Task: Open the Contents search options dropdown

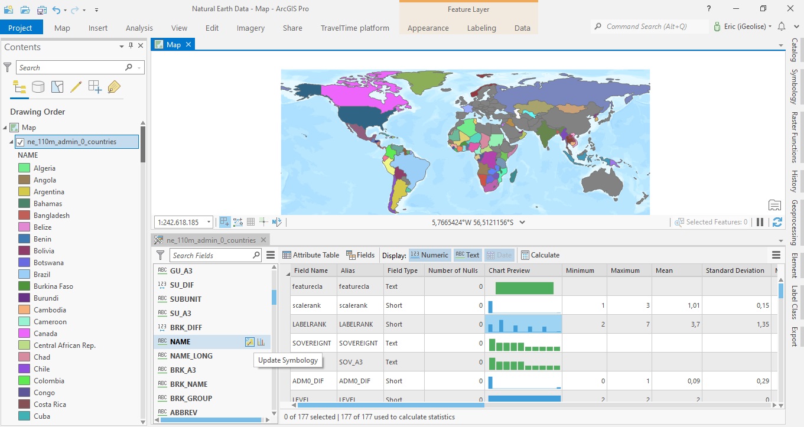Action: (139, 68)
